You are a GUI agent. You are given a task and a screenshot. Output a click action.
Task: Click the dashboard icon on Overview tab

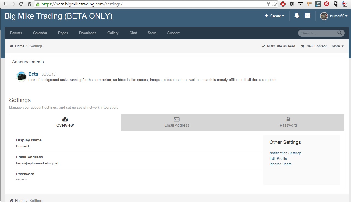(65, 119)
